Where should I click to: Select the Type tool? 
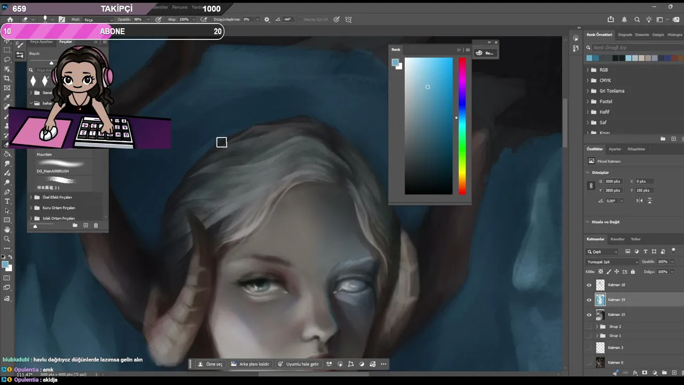click(x=7, y=201)
